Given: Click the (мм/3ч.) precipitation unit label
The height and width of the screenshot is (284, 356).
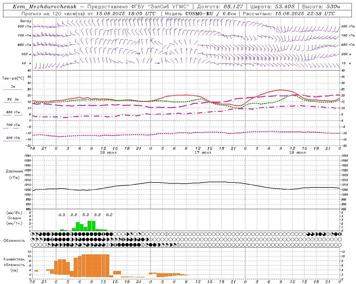Looking at the screenshot, I should (14, 213).
